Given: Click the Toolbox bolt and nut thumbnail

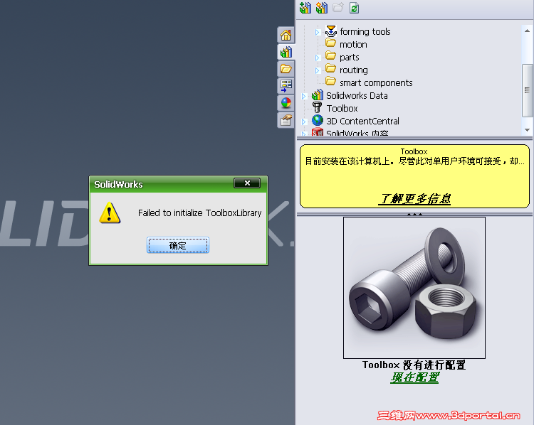Looking at the screenshot, I should (x=414, y=288).
